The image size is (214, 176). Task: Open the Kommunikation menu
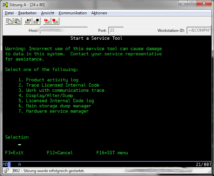73,13
